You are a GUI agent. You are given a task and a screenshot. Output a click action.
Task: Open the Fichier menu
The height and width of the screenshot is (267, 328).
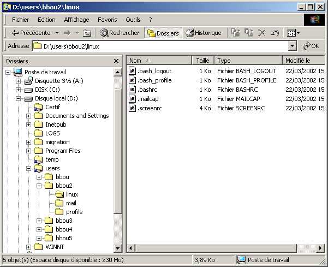point(21,20)
